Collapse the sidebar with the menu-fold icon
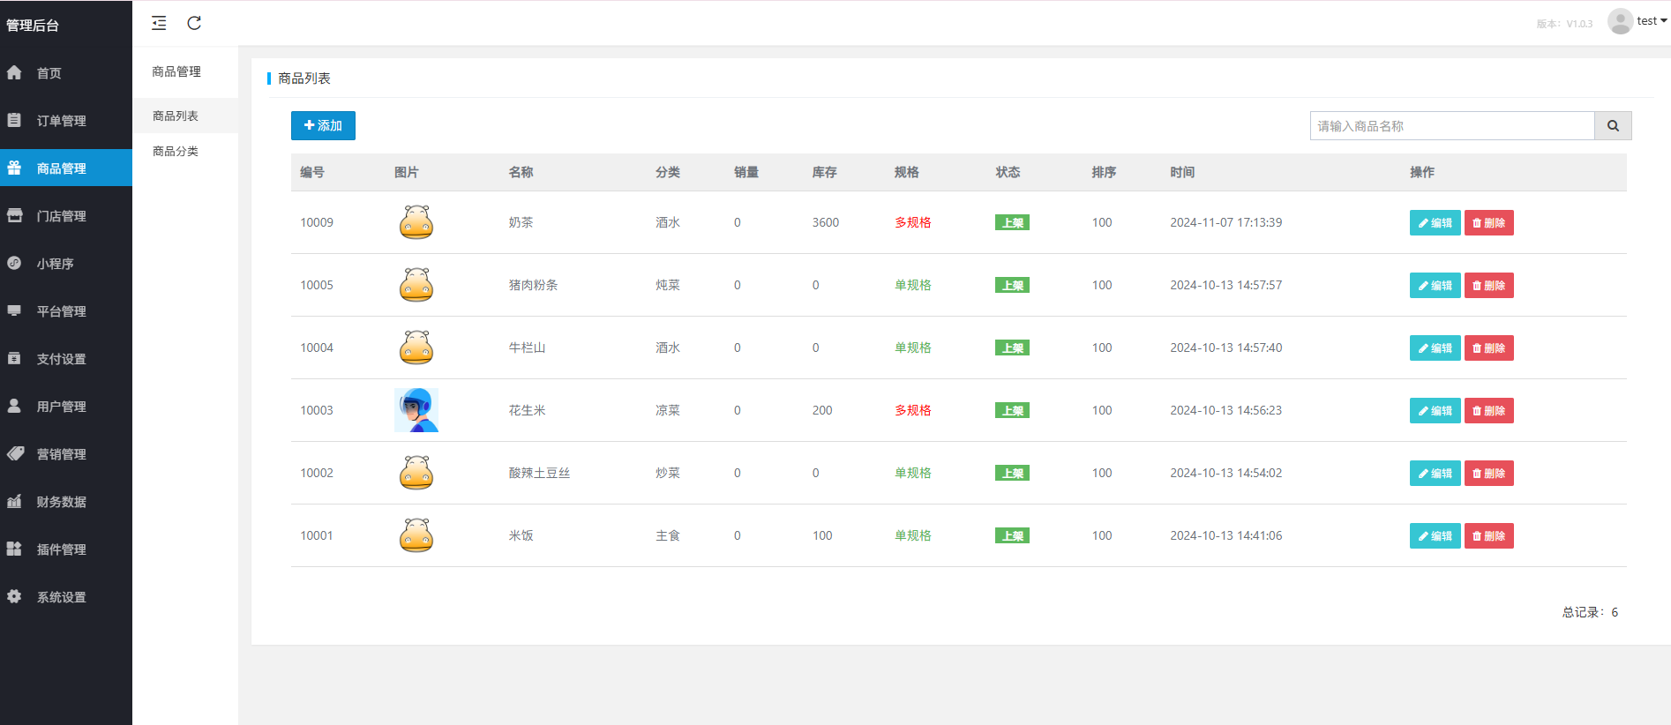Image resolution: width=1671 pixels, height=725 pixels. tap(159, 23)
